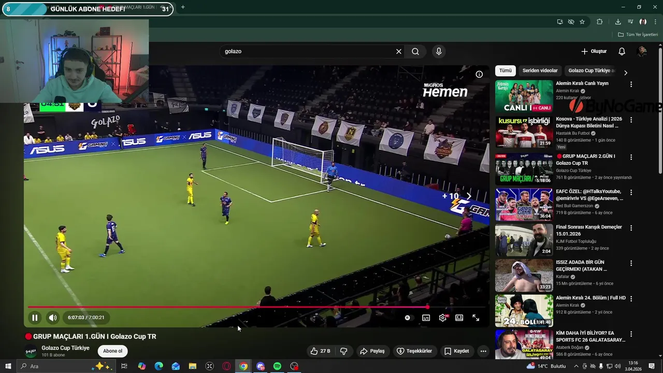This screenshot has height=373, width=663.
Task: Click the YouTube search magnifier button
Action: (x=415, y=51)
